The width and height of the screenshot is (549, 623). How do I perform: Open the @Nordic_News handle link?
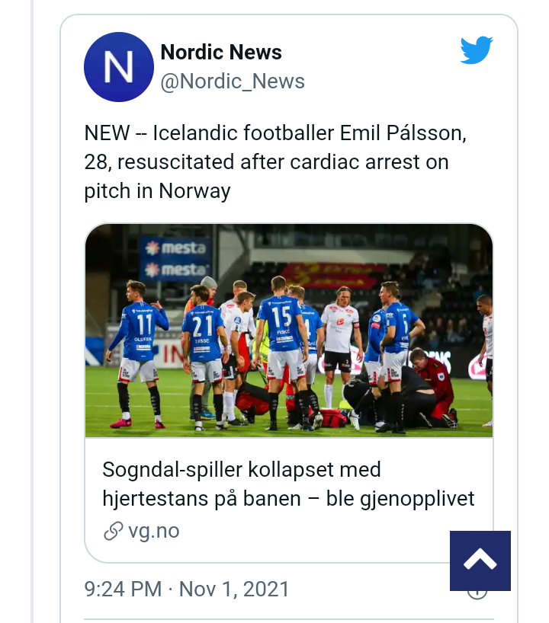(x=233, y=81)
